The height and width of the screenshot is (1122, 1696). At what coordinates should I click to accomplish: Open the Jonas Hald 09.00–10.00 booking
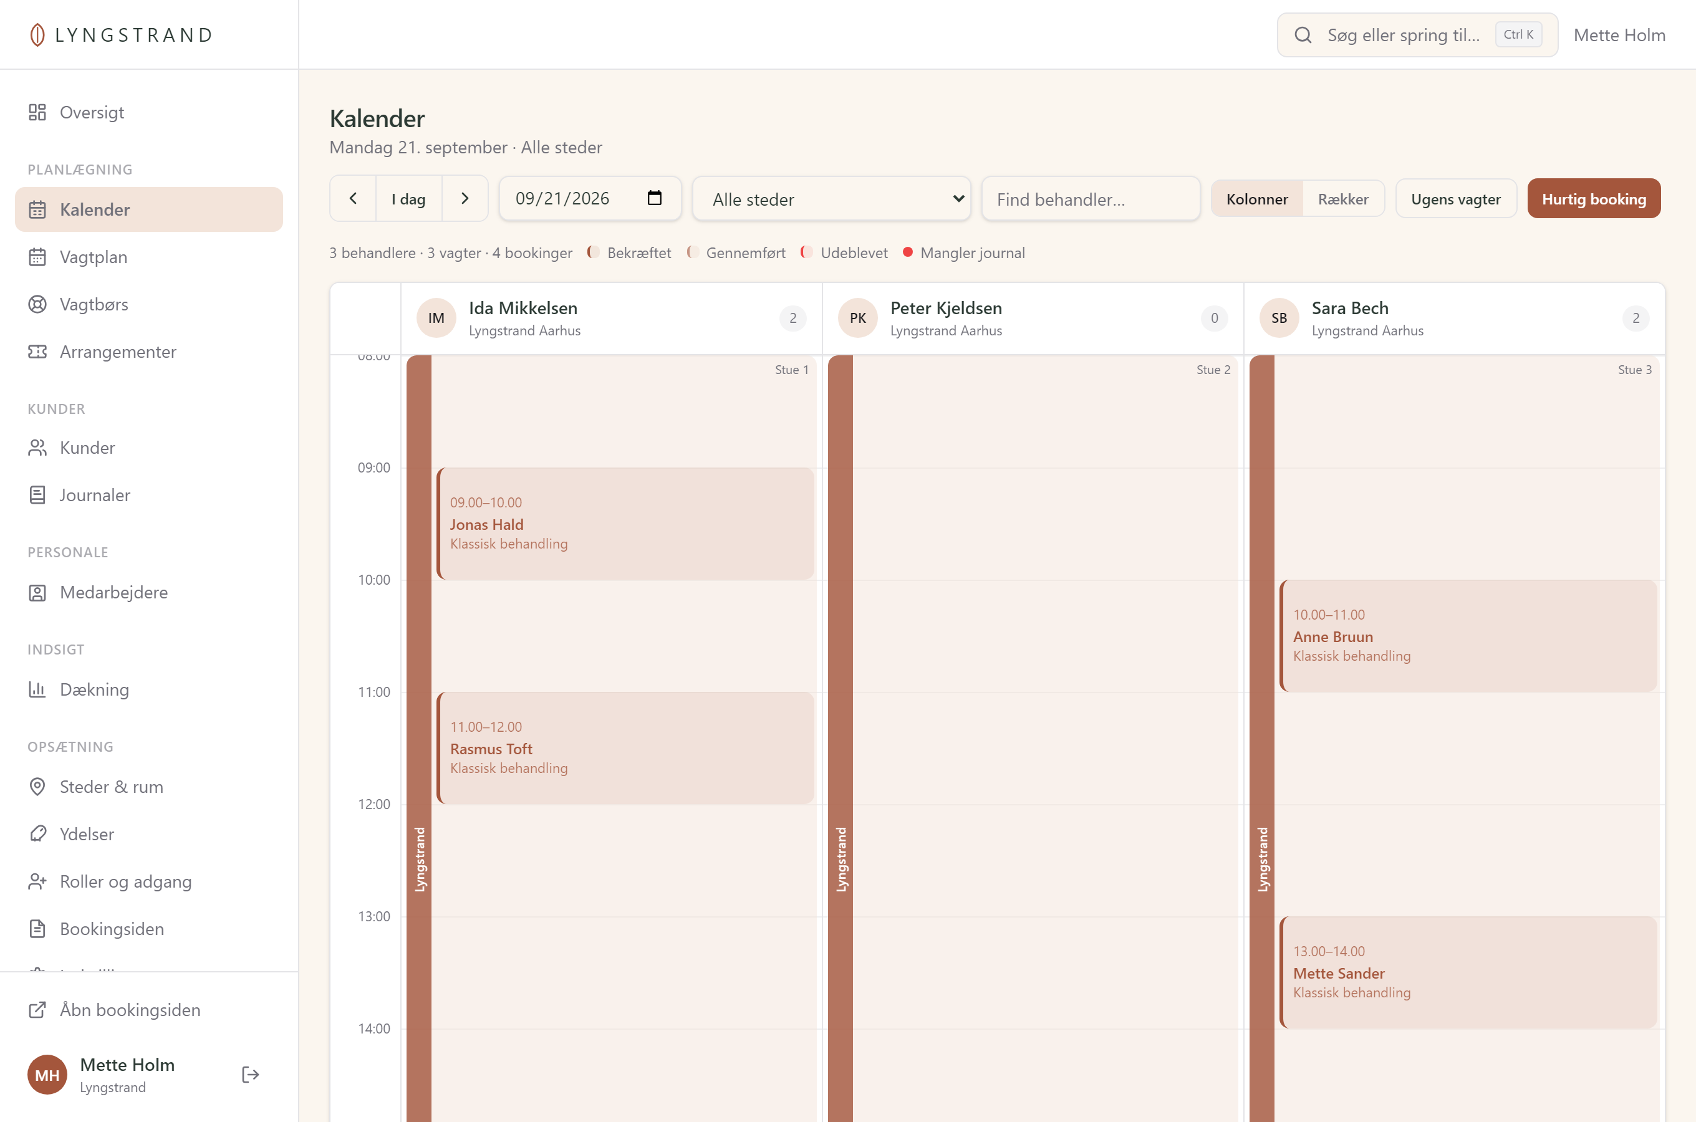point(625,524)
